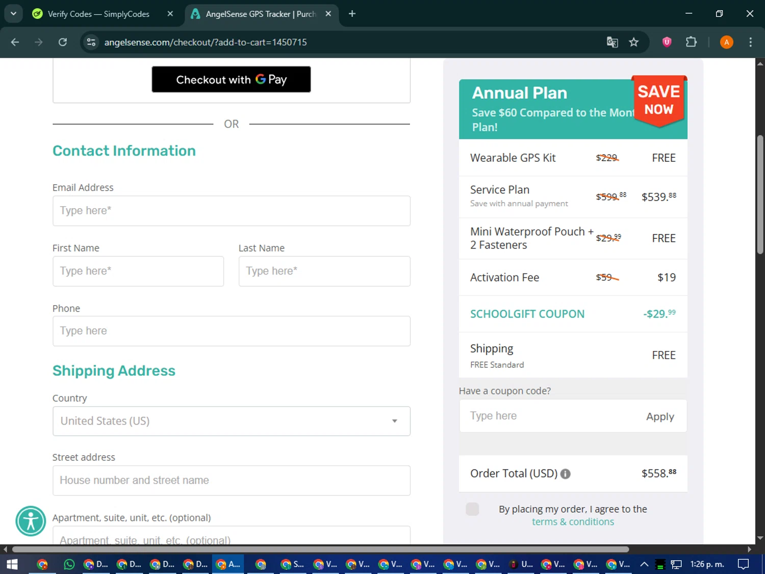Click the scroll-down arrow of page scrollbar
The width and height of the screenshot is (765, 574).
tap(760, 538)
